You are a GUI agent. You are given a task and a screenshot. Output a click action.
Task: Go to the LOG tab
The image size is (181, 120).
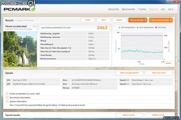pos(163,9)
